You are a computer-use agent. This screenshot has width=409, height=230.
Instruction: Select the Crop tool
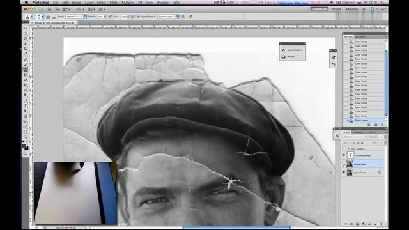[26, 49]
